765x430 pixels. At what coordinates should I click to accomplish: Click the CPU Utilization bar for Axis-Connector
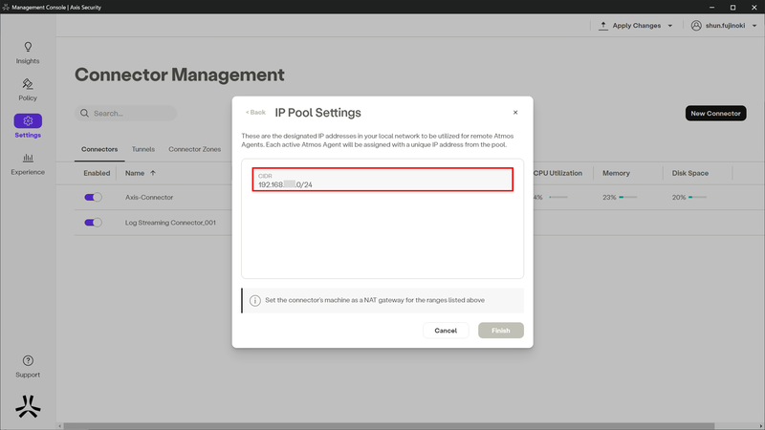tap(558, 197)
